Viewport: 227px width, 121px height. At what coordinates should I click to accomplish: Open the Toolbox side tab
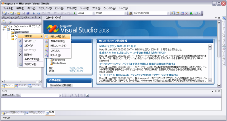pos(224,56)
